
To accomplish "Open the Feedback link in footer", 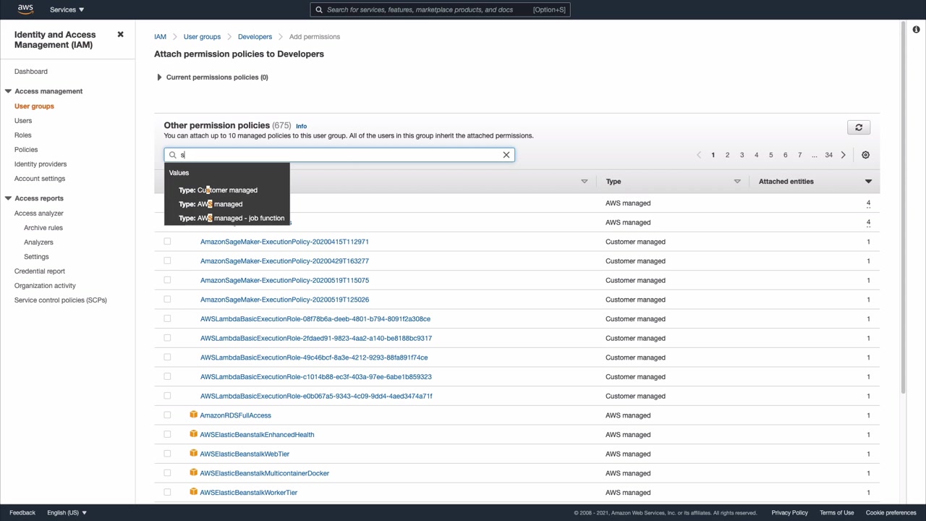I will (x=22, y=512).
